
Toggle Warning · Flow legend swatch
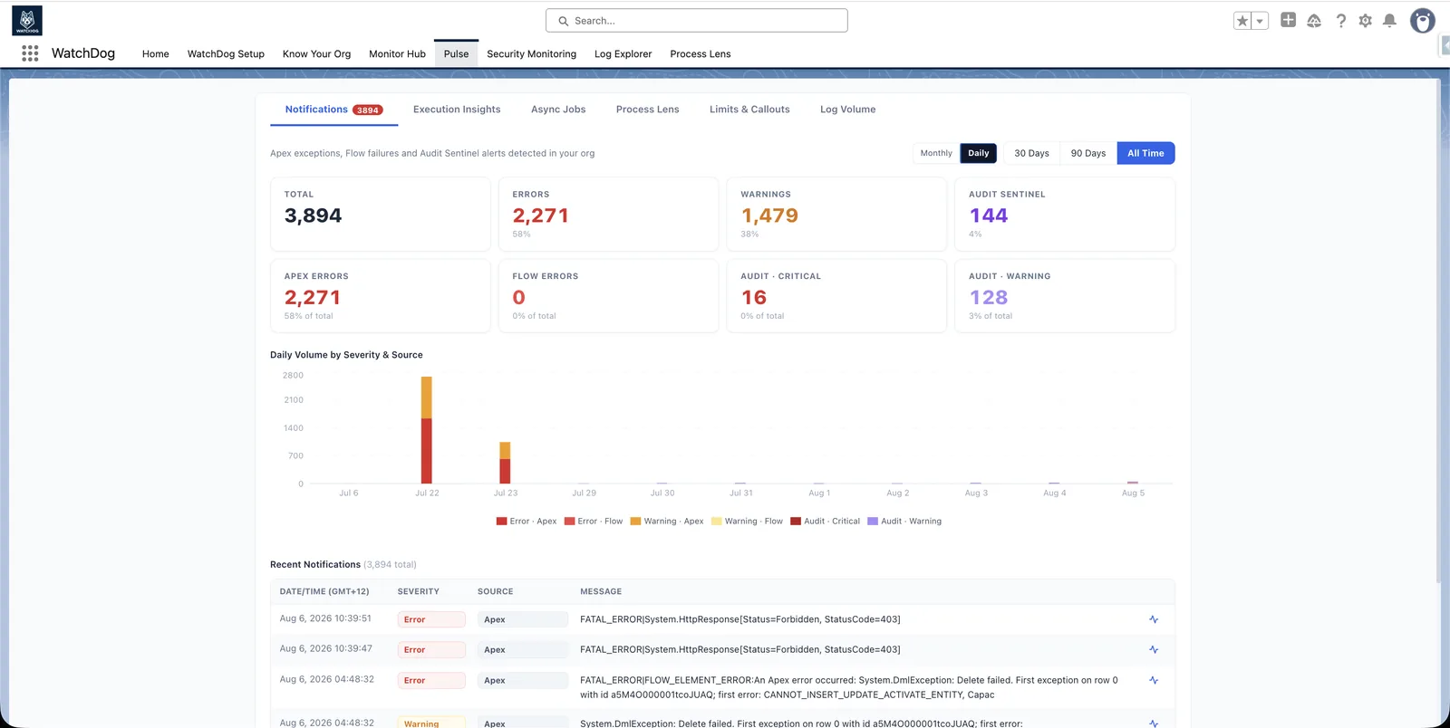[717, 522]
